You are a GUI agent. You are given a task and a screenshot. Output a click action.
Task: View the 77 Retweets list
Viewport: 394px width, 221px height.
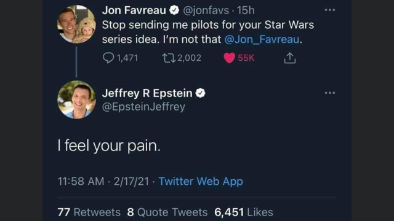[89, 212]
